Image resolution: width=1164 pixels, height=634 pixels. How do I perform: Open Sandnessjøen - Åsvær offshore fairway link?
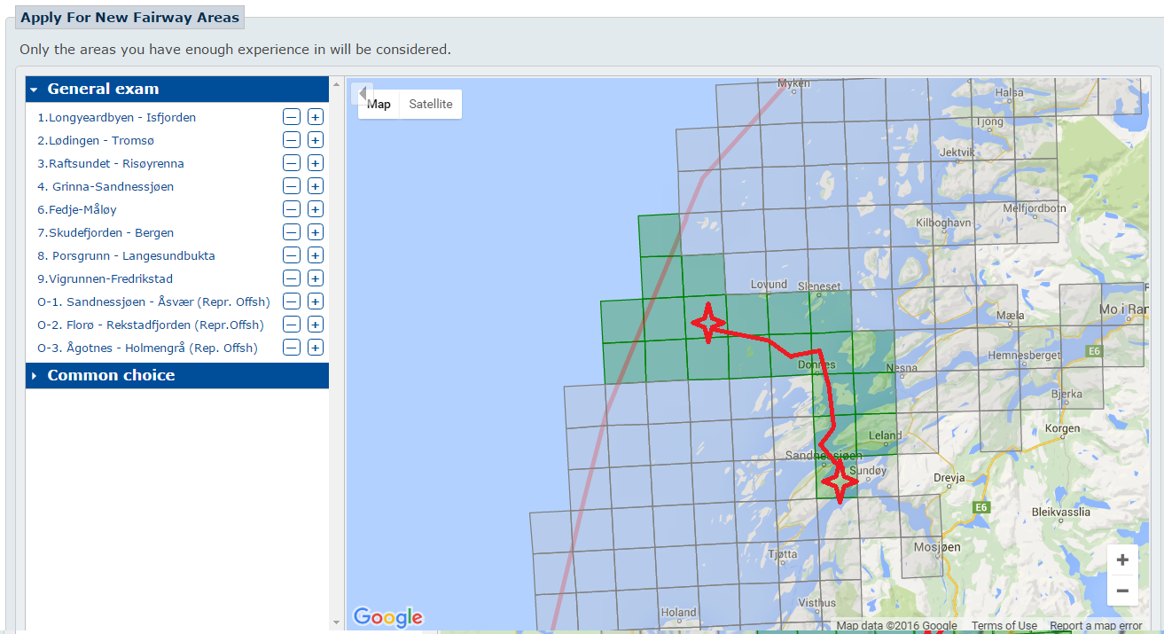coord(153,301)
